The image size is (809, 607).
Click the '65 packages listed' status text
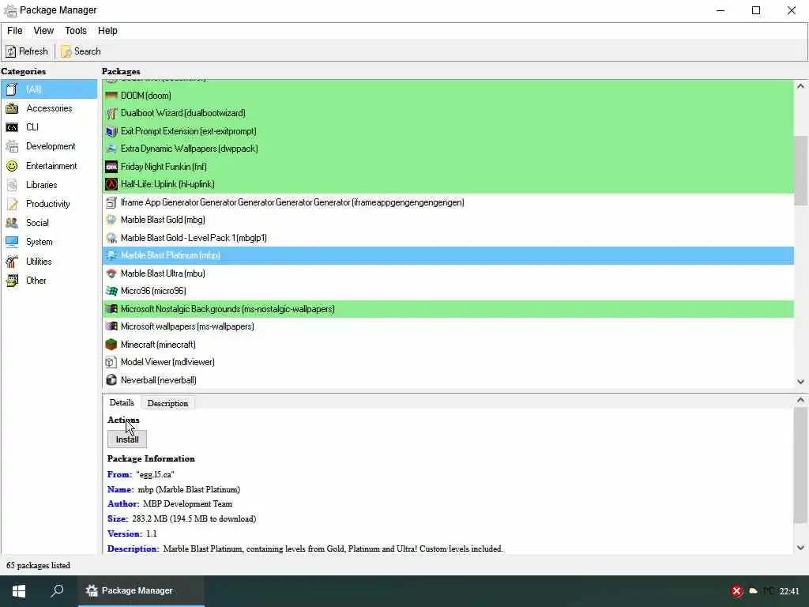pyautogui.click(x=38, y=565)
